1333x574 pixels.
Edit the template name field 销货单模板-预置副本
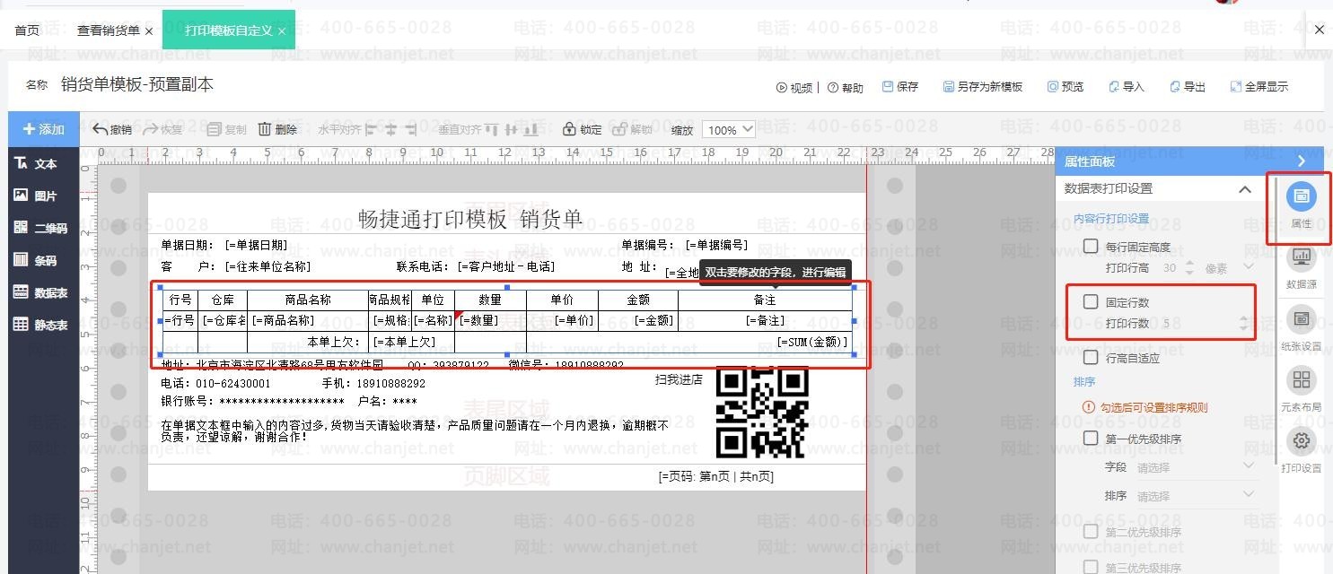[137, 85]
